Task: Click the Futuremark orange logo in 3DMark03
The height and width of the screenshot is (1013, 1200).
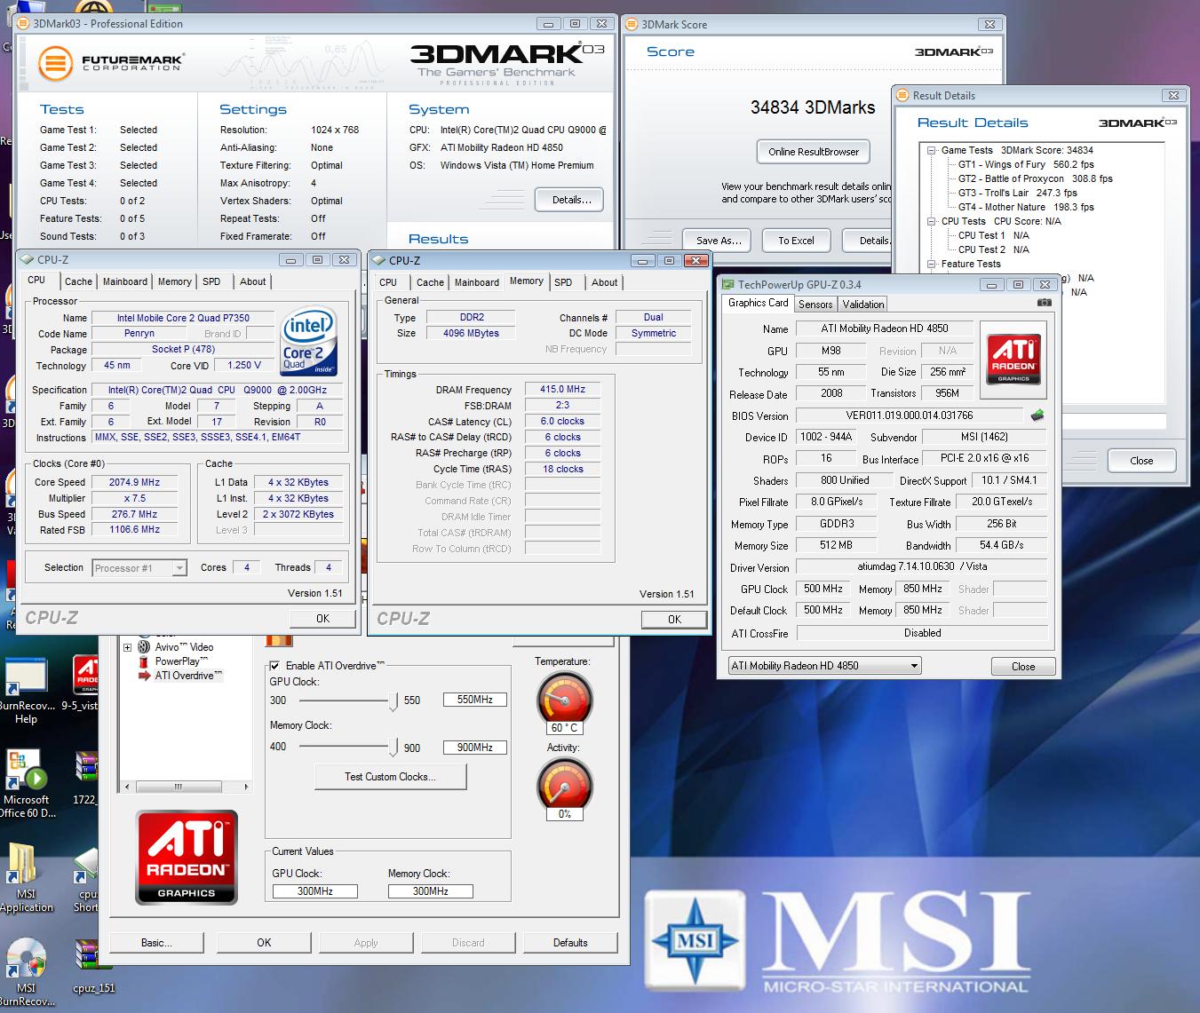Action: pyautogui.click(x=55, y=62)
